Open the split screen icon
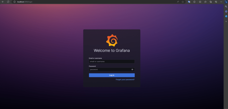228x109 pixels. pyautogui.click(x=200, y=2)
